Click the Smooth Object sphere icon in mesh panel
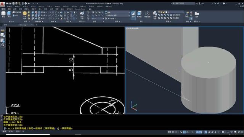Screen dimensions: 244x137 pyautogui.click(x=24, y=13)
